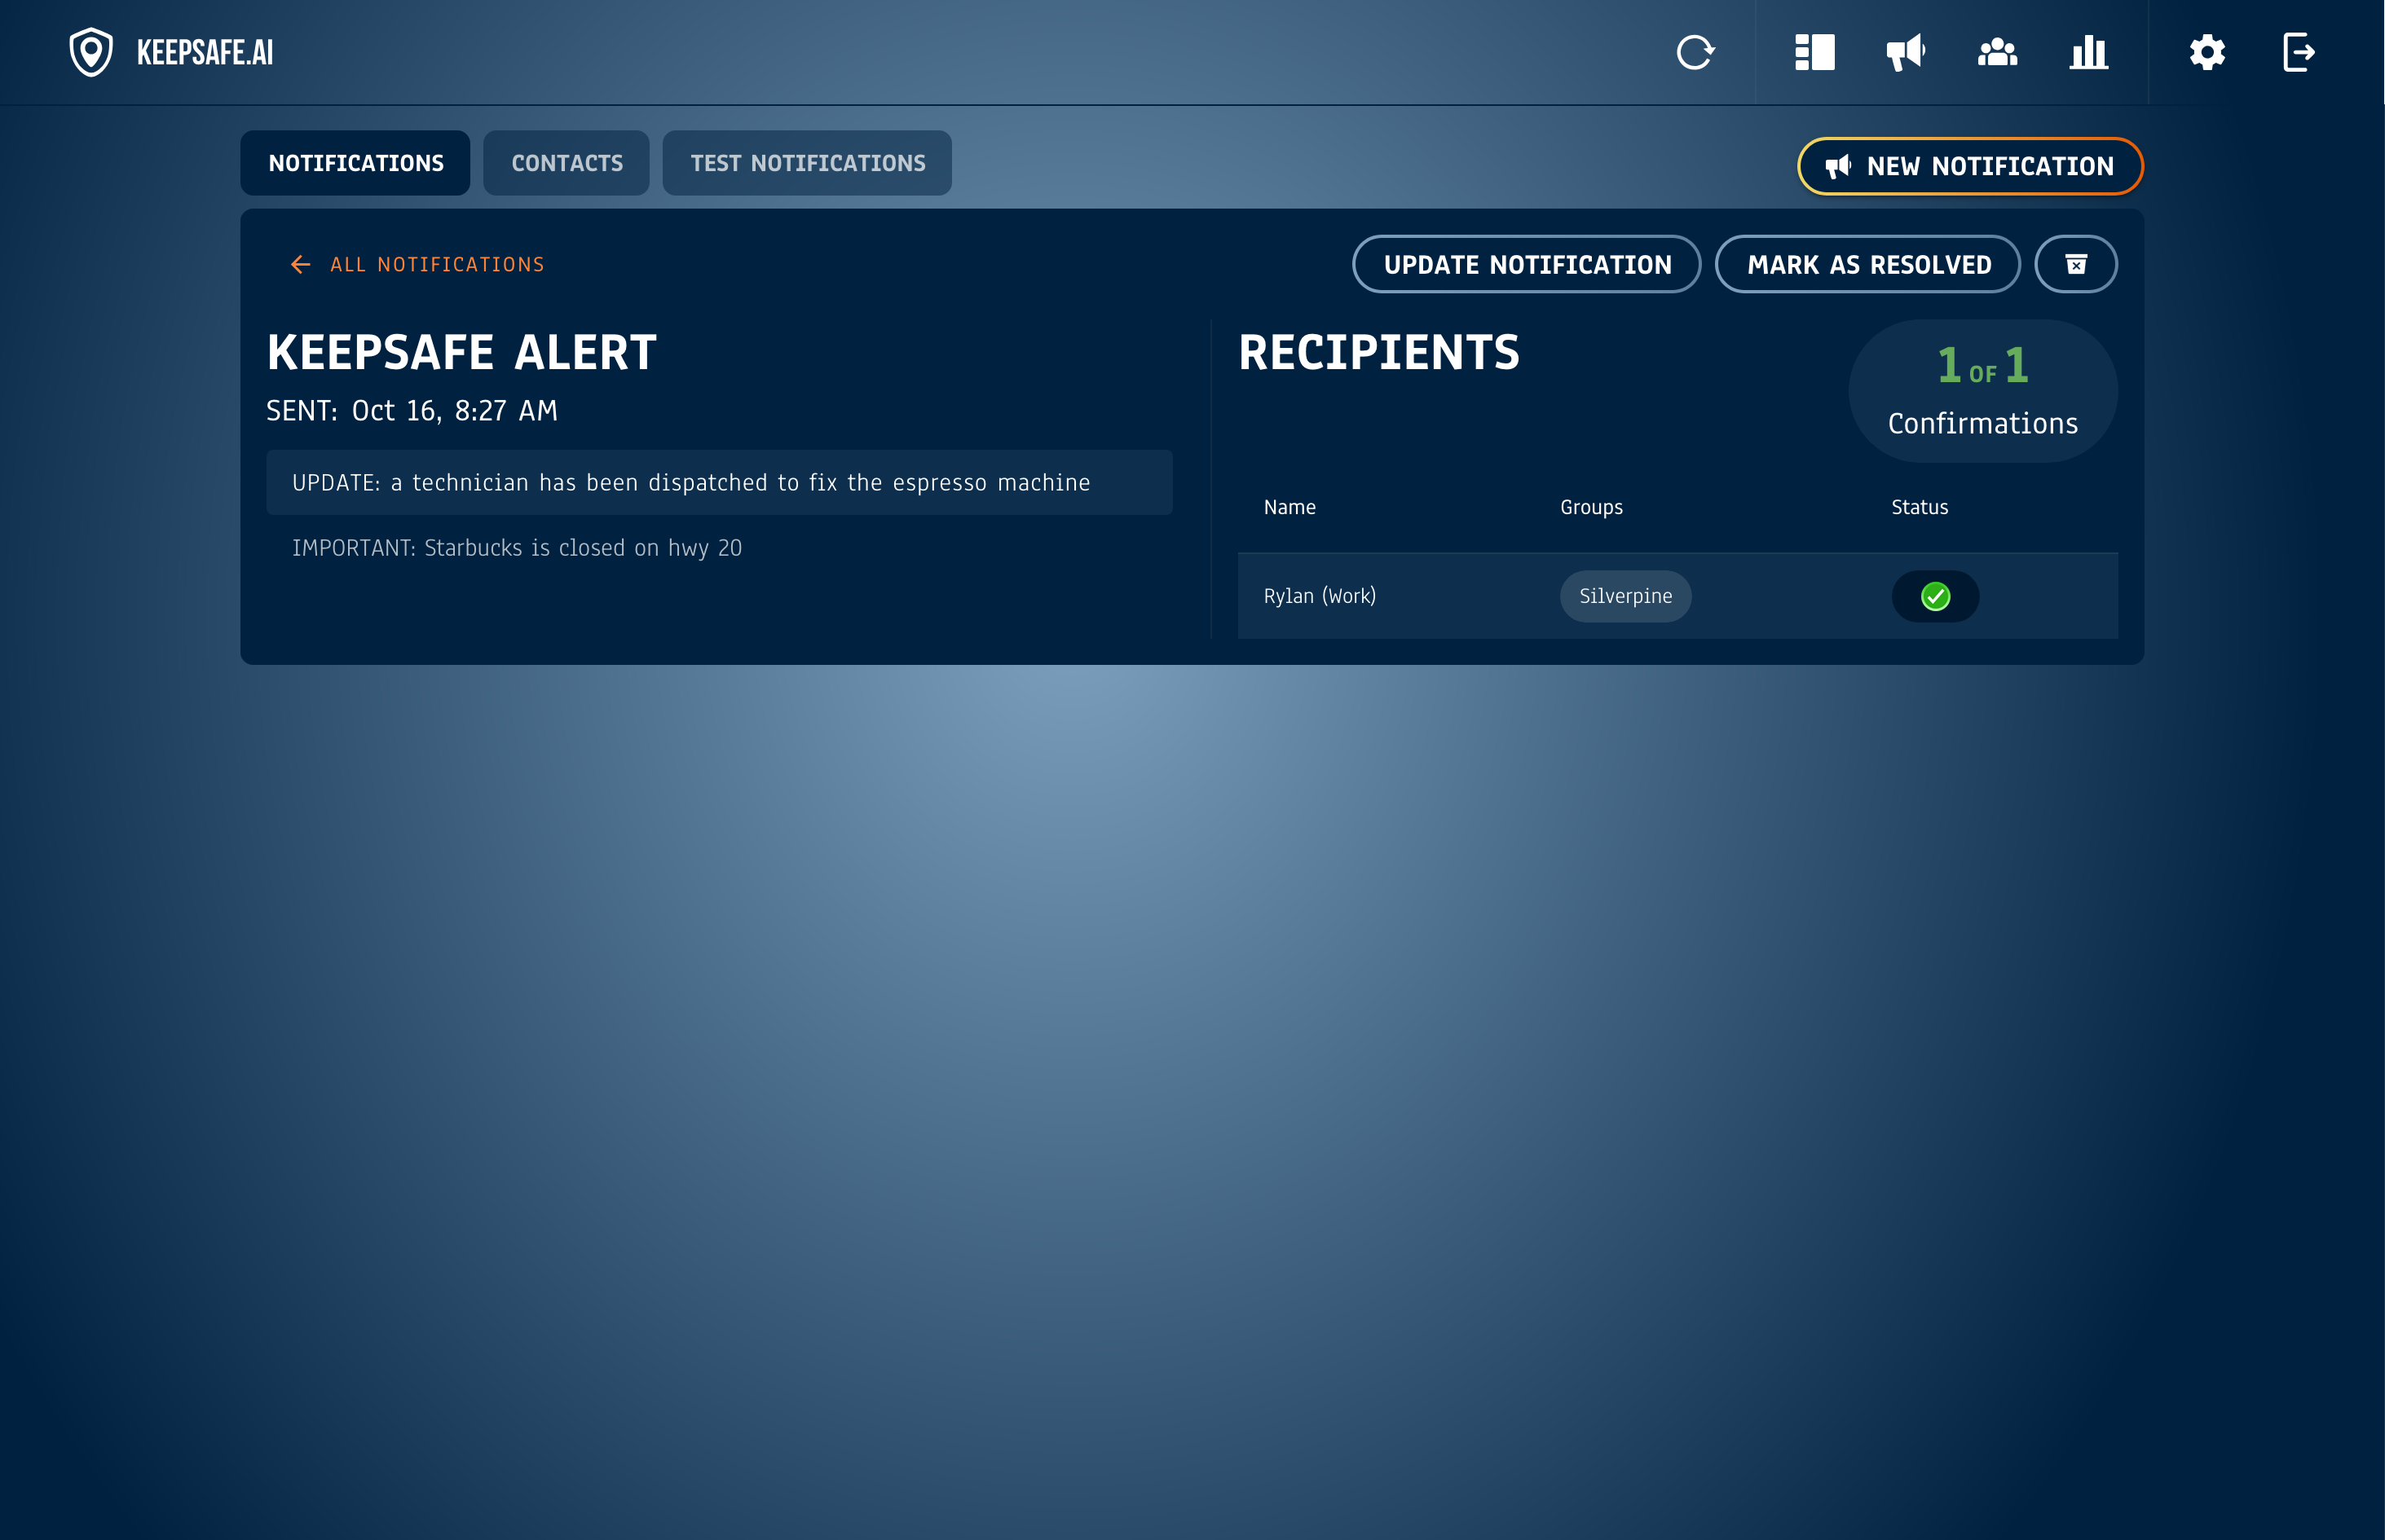This screenshot has width=2385, height=1540.
Task: Click green confirmed status checkmark for Rylan
Action: pos(1935,597)
